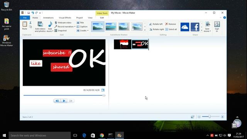This screenshot has height=139, width=247.
Task: Click the Copy icon below Cut
Action: (30, 27)
